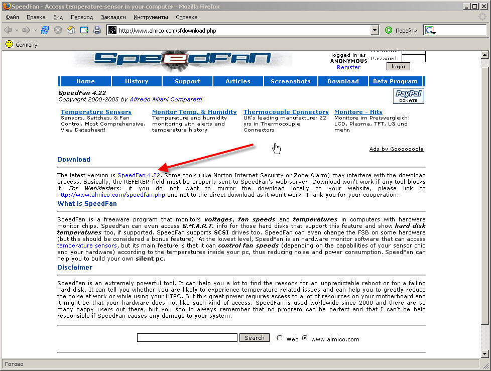
Task: Maximize the Firefox window
Action: (475, 6)
